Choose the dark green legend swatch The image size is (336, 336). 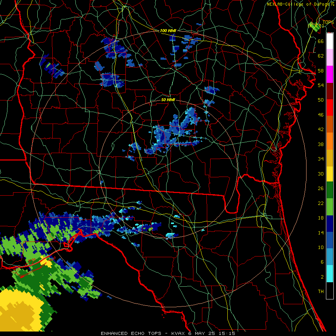pos(330,190)
